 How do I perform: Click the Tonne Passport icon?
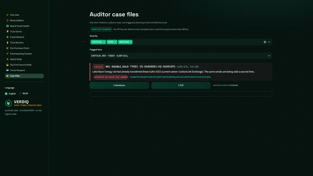click(7, 70)
